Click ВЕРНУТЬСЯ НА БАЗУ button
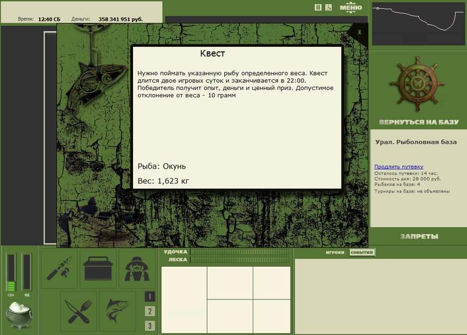This screenshot has width=467, height=335. 419,122
